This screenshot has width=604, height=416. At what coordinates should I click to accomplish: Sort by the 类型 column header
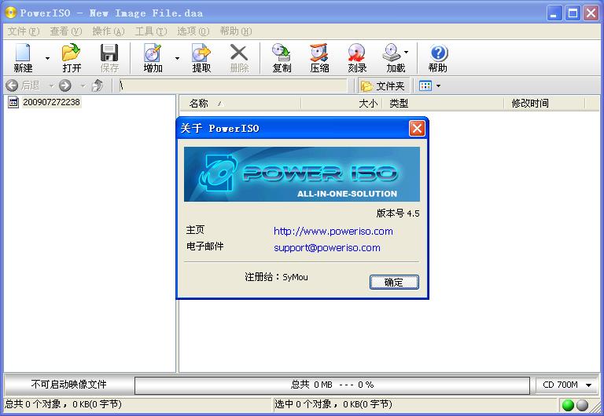443,103
